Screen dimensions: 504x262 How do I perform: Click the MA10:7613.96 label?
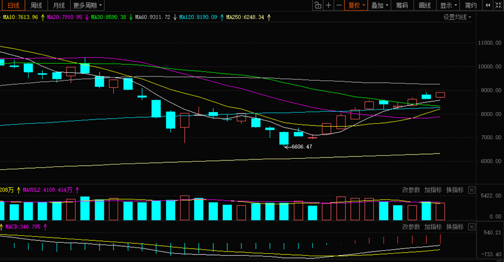point(20,17)
